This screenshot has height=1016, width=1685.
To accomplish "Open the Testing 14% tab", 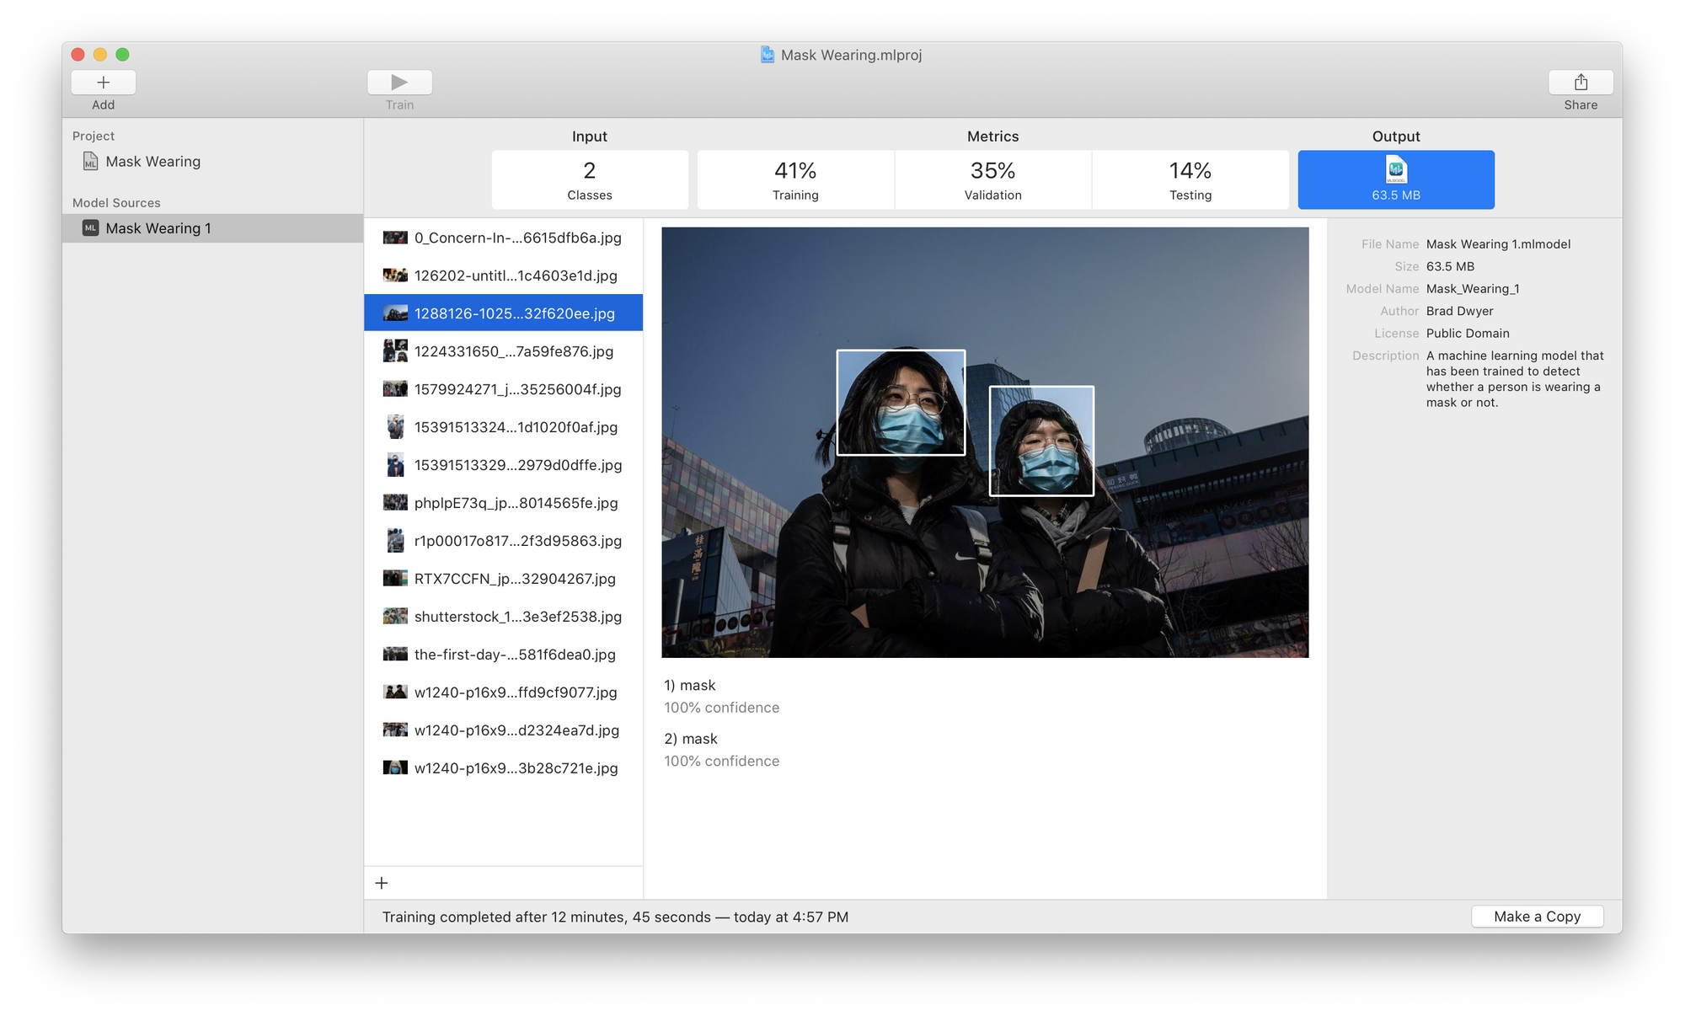I will pyautogui.click(x=1190, y=180).
